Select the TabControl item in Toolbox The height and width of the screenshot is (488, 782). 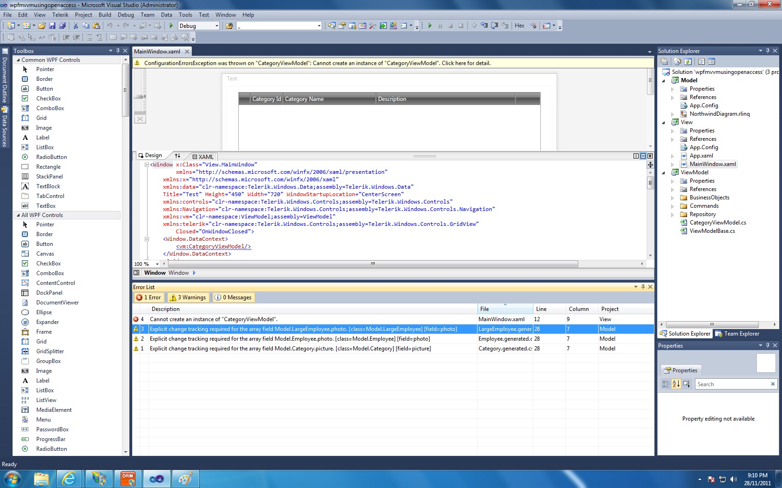[x=50, y=196]
